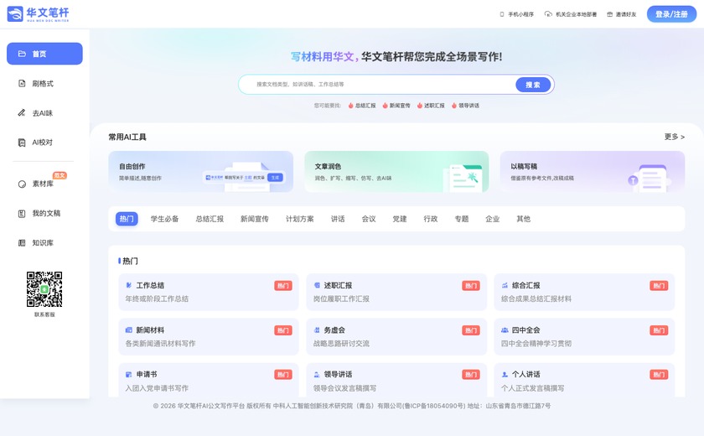Click the 综合成果总结汇报材料 description text
This screenshot has width=704, height=436.
536,298
